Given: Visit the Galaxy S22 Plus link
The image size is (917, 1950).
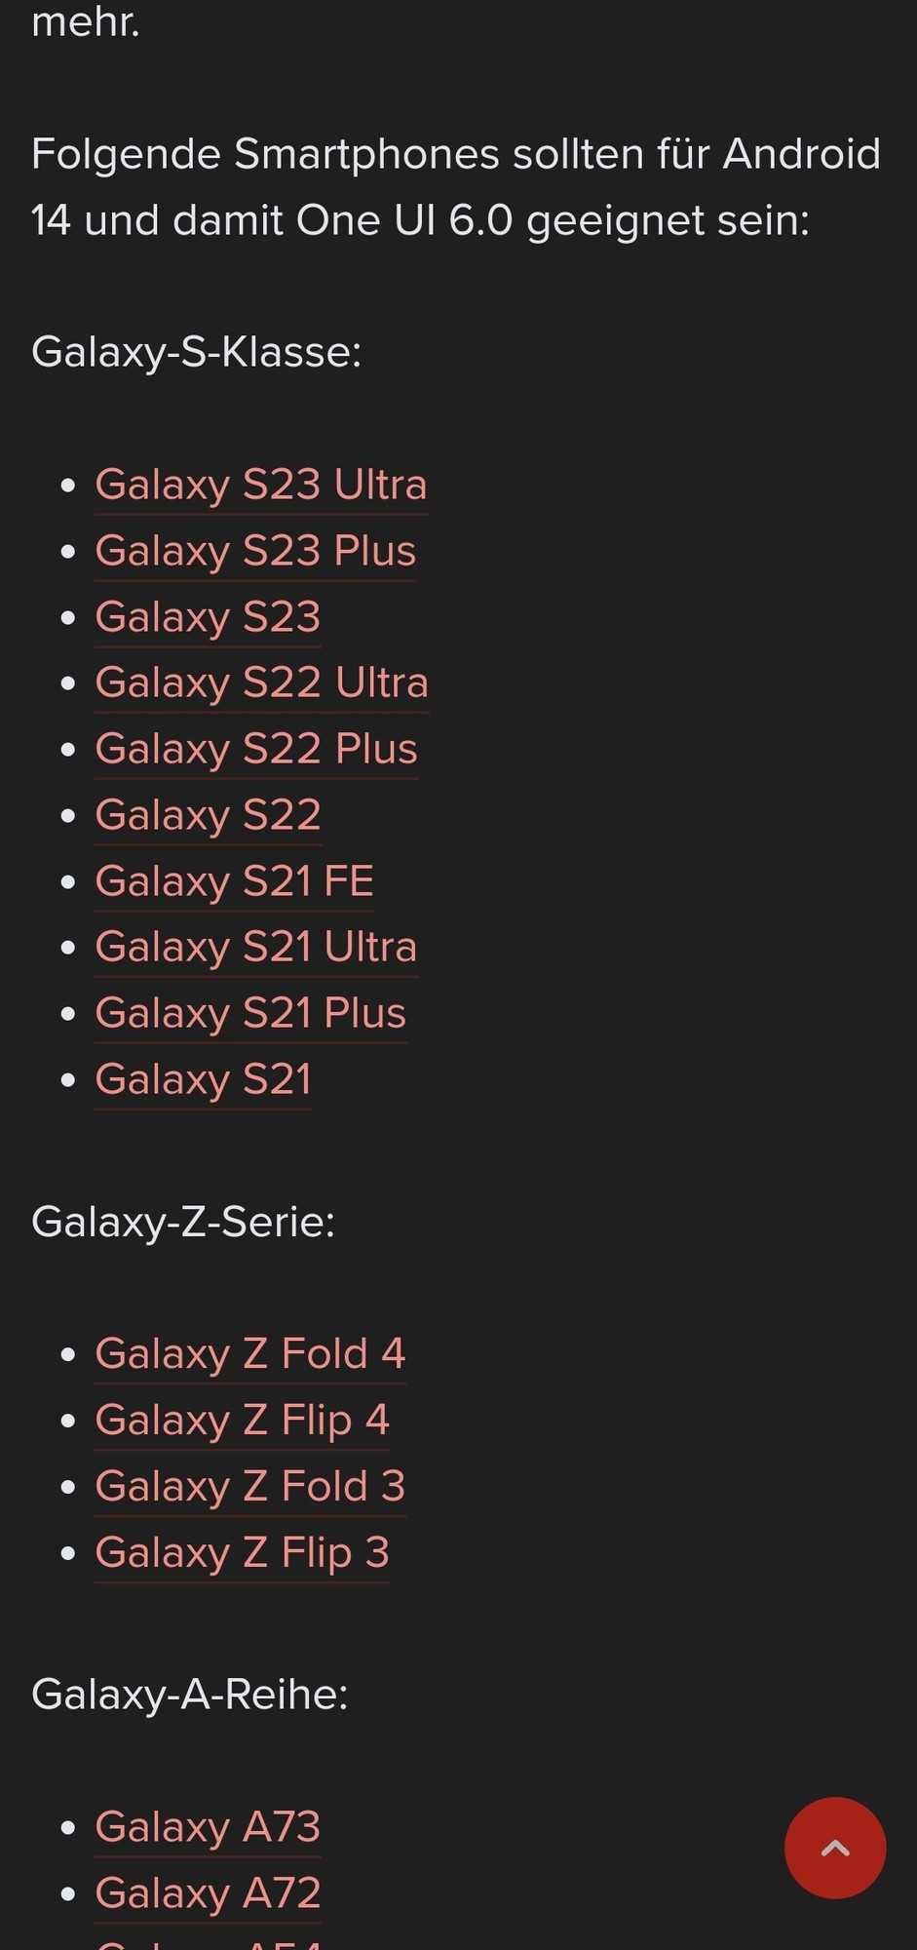Looking at the screenshot, I should point(256,749).
